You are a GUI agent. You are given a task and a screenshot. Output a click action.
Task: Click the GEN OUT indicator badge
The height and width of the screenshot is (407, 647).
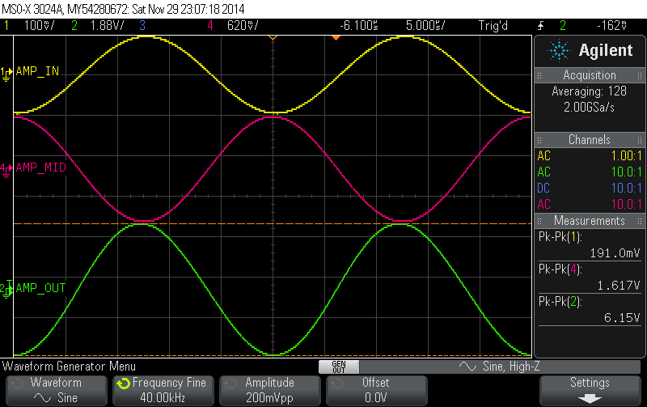pos(339,367)
